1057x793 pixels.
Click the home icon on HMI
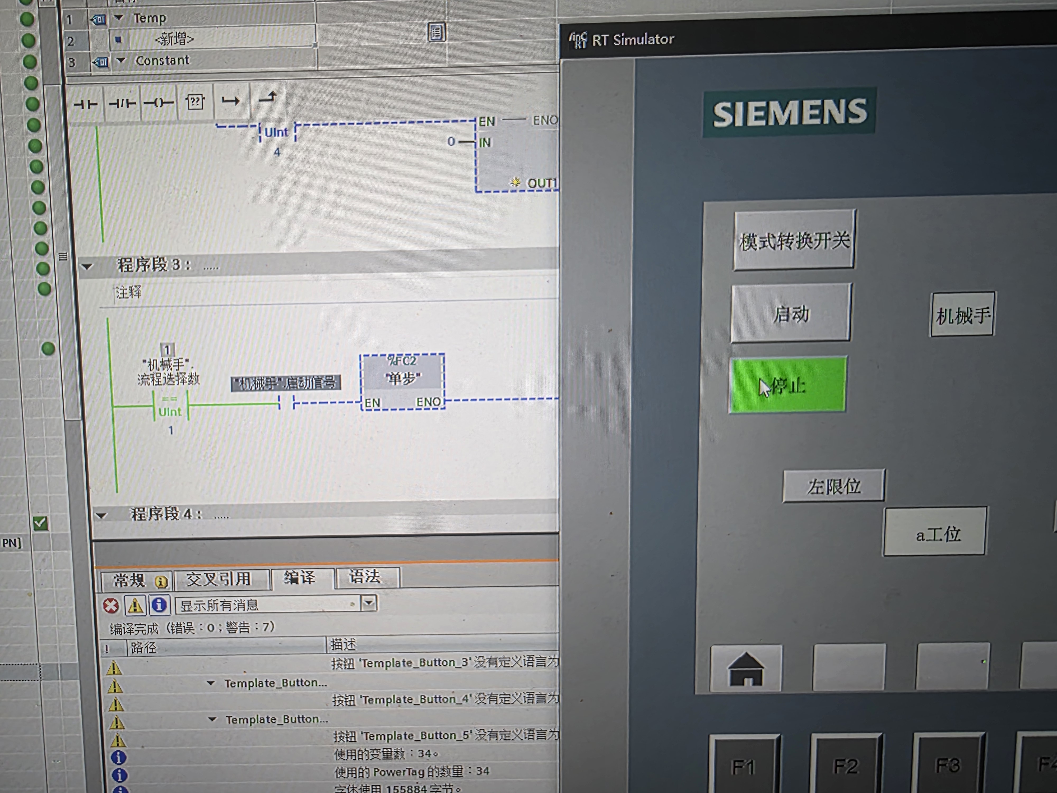coord(745,669)
